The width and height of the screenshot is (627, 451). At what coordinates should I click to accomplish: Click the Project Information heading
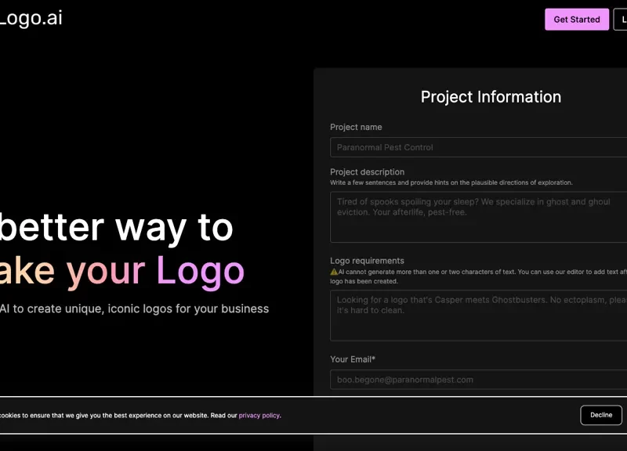pos(491,96)
